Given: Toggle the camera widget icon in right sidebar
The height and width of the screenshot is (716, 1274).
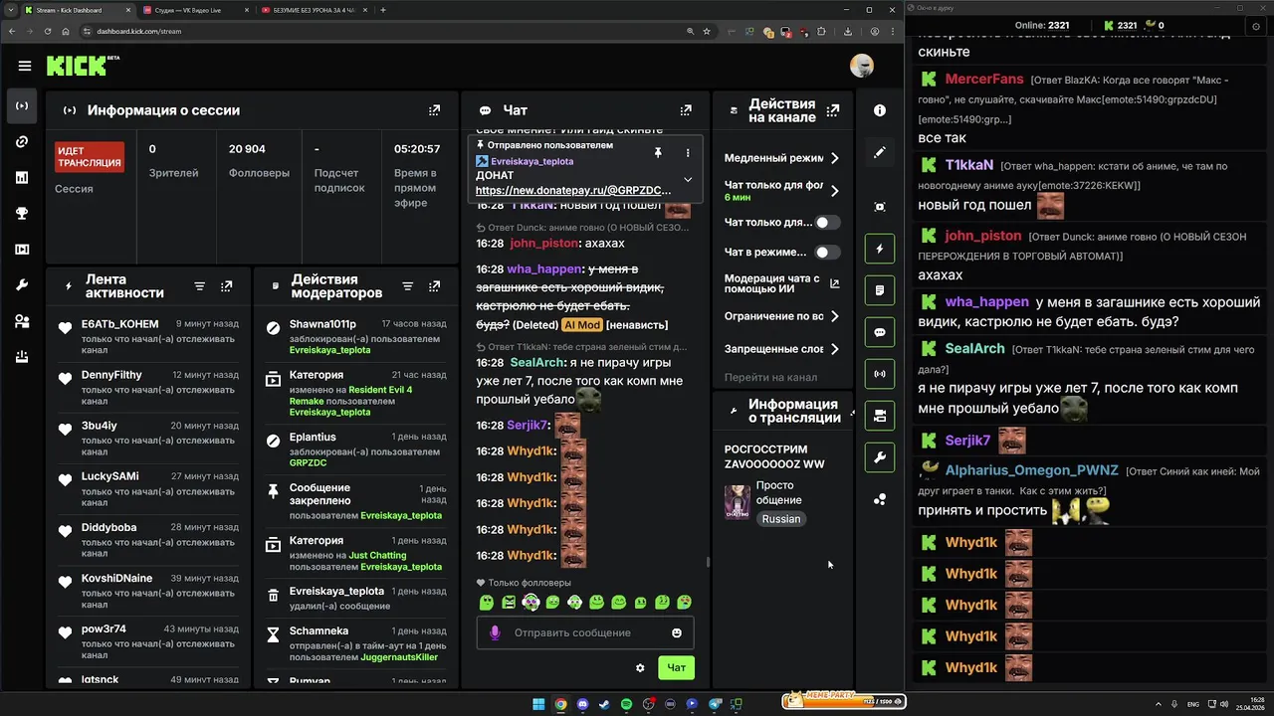Looking at the screenshot, I should pos(880,416).
